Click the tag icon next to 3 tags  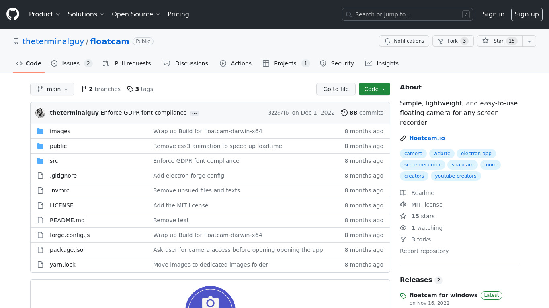(x=130, y=89)
